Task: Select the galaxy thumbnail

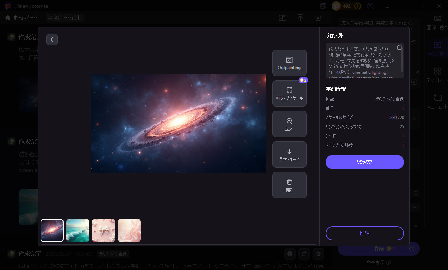Action: point(52,230)
